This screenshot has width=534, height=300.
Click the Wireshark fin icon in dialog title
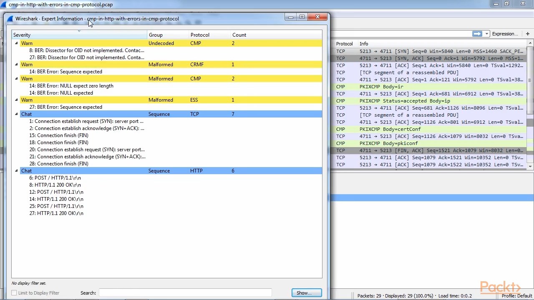[10, 19]
